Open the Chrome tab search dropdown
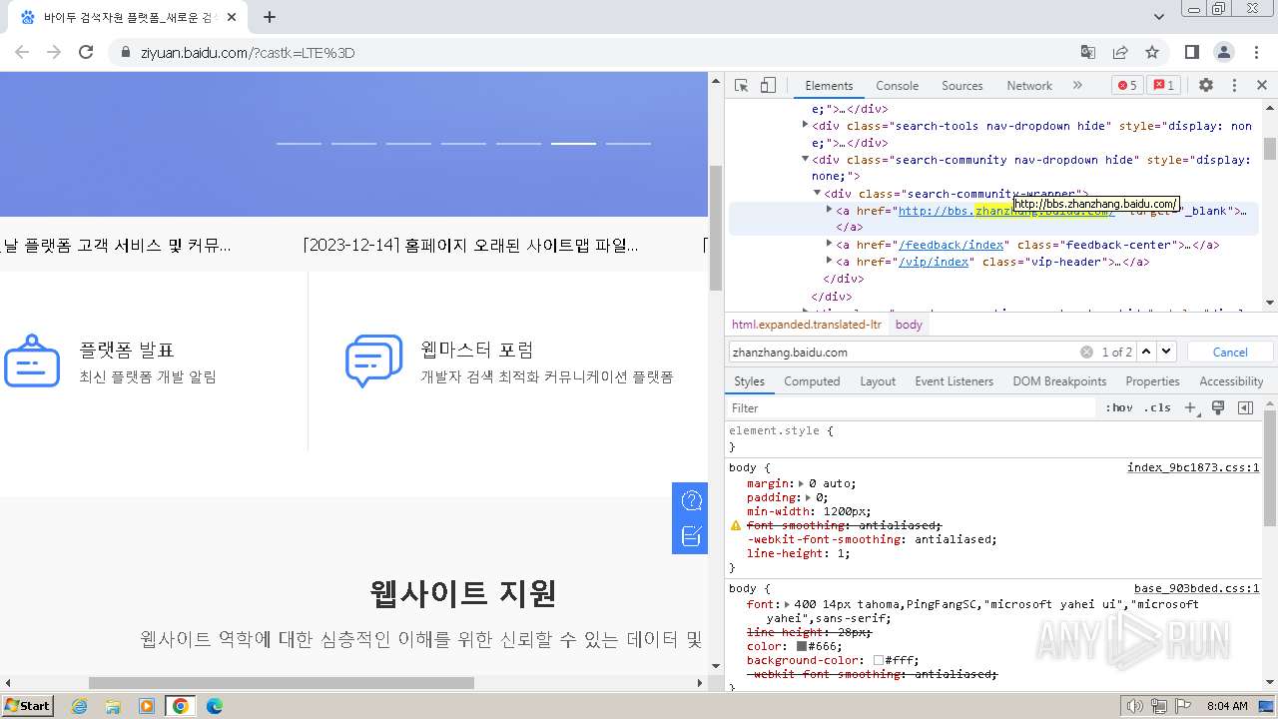The height and width of the screenshot is (719, 1278). (x=1159, y=17)
